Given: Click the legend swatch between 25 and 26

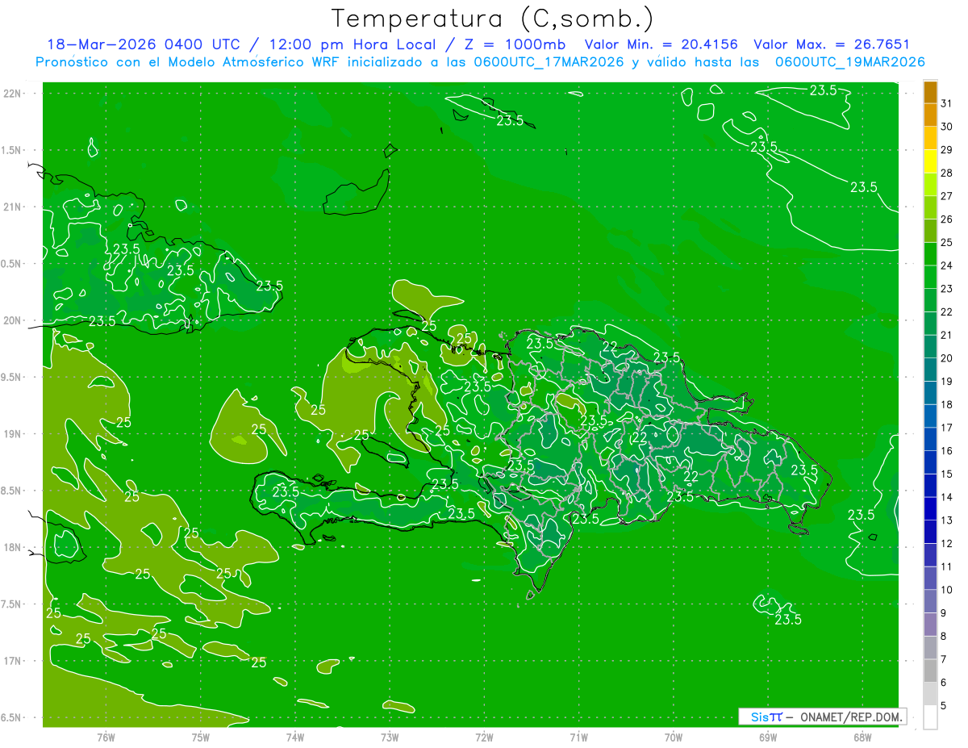Looking at the screenshot, I should pyautogui.click(x=930, y=230).
